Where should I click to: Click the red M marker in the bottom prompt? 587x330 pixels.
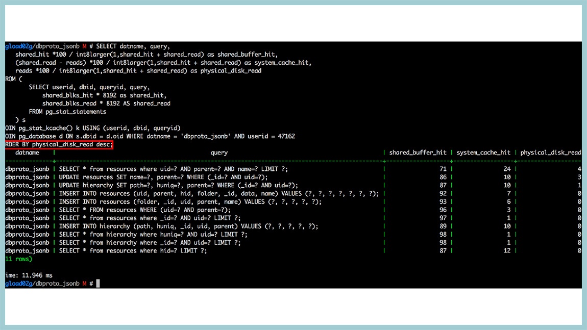(85, 284)
